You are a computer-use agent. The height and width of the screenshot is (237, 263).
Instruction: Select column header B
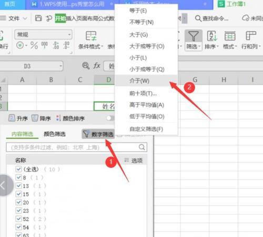(x=51, y=80)
